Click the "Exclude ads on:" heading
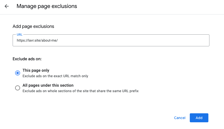This screenshot has height=129, width=224. click(x=27, y=59)
